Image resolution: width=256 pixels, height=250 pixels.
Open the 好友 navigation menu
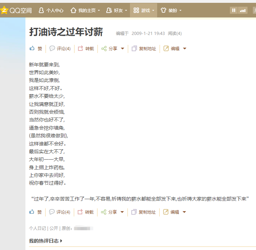tap(115, 10)
